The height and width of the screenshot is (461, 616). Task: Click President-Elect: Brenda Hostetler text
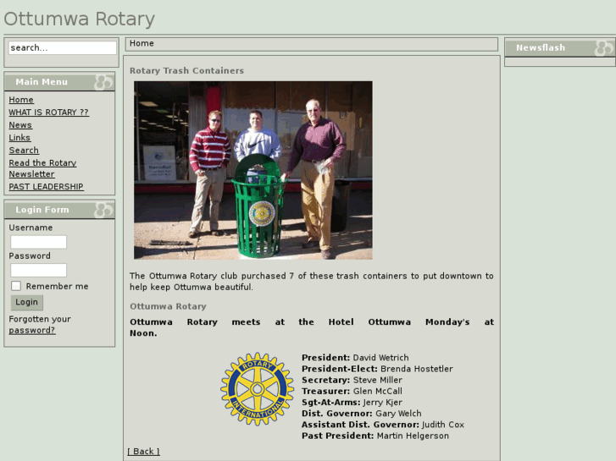click(x=377, y=369)
